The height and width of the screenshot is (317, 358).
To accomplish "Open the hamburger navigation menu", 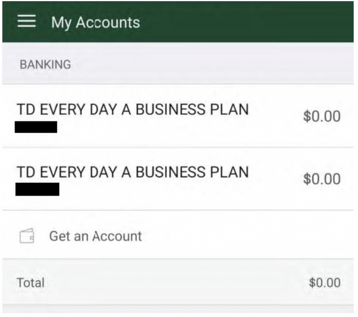I will 27,22.
